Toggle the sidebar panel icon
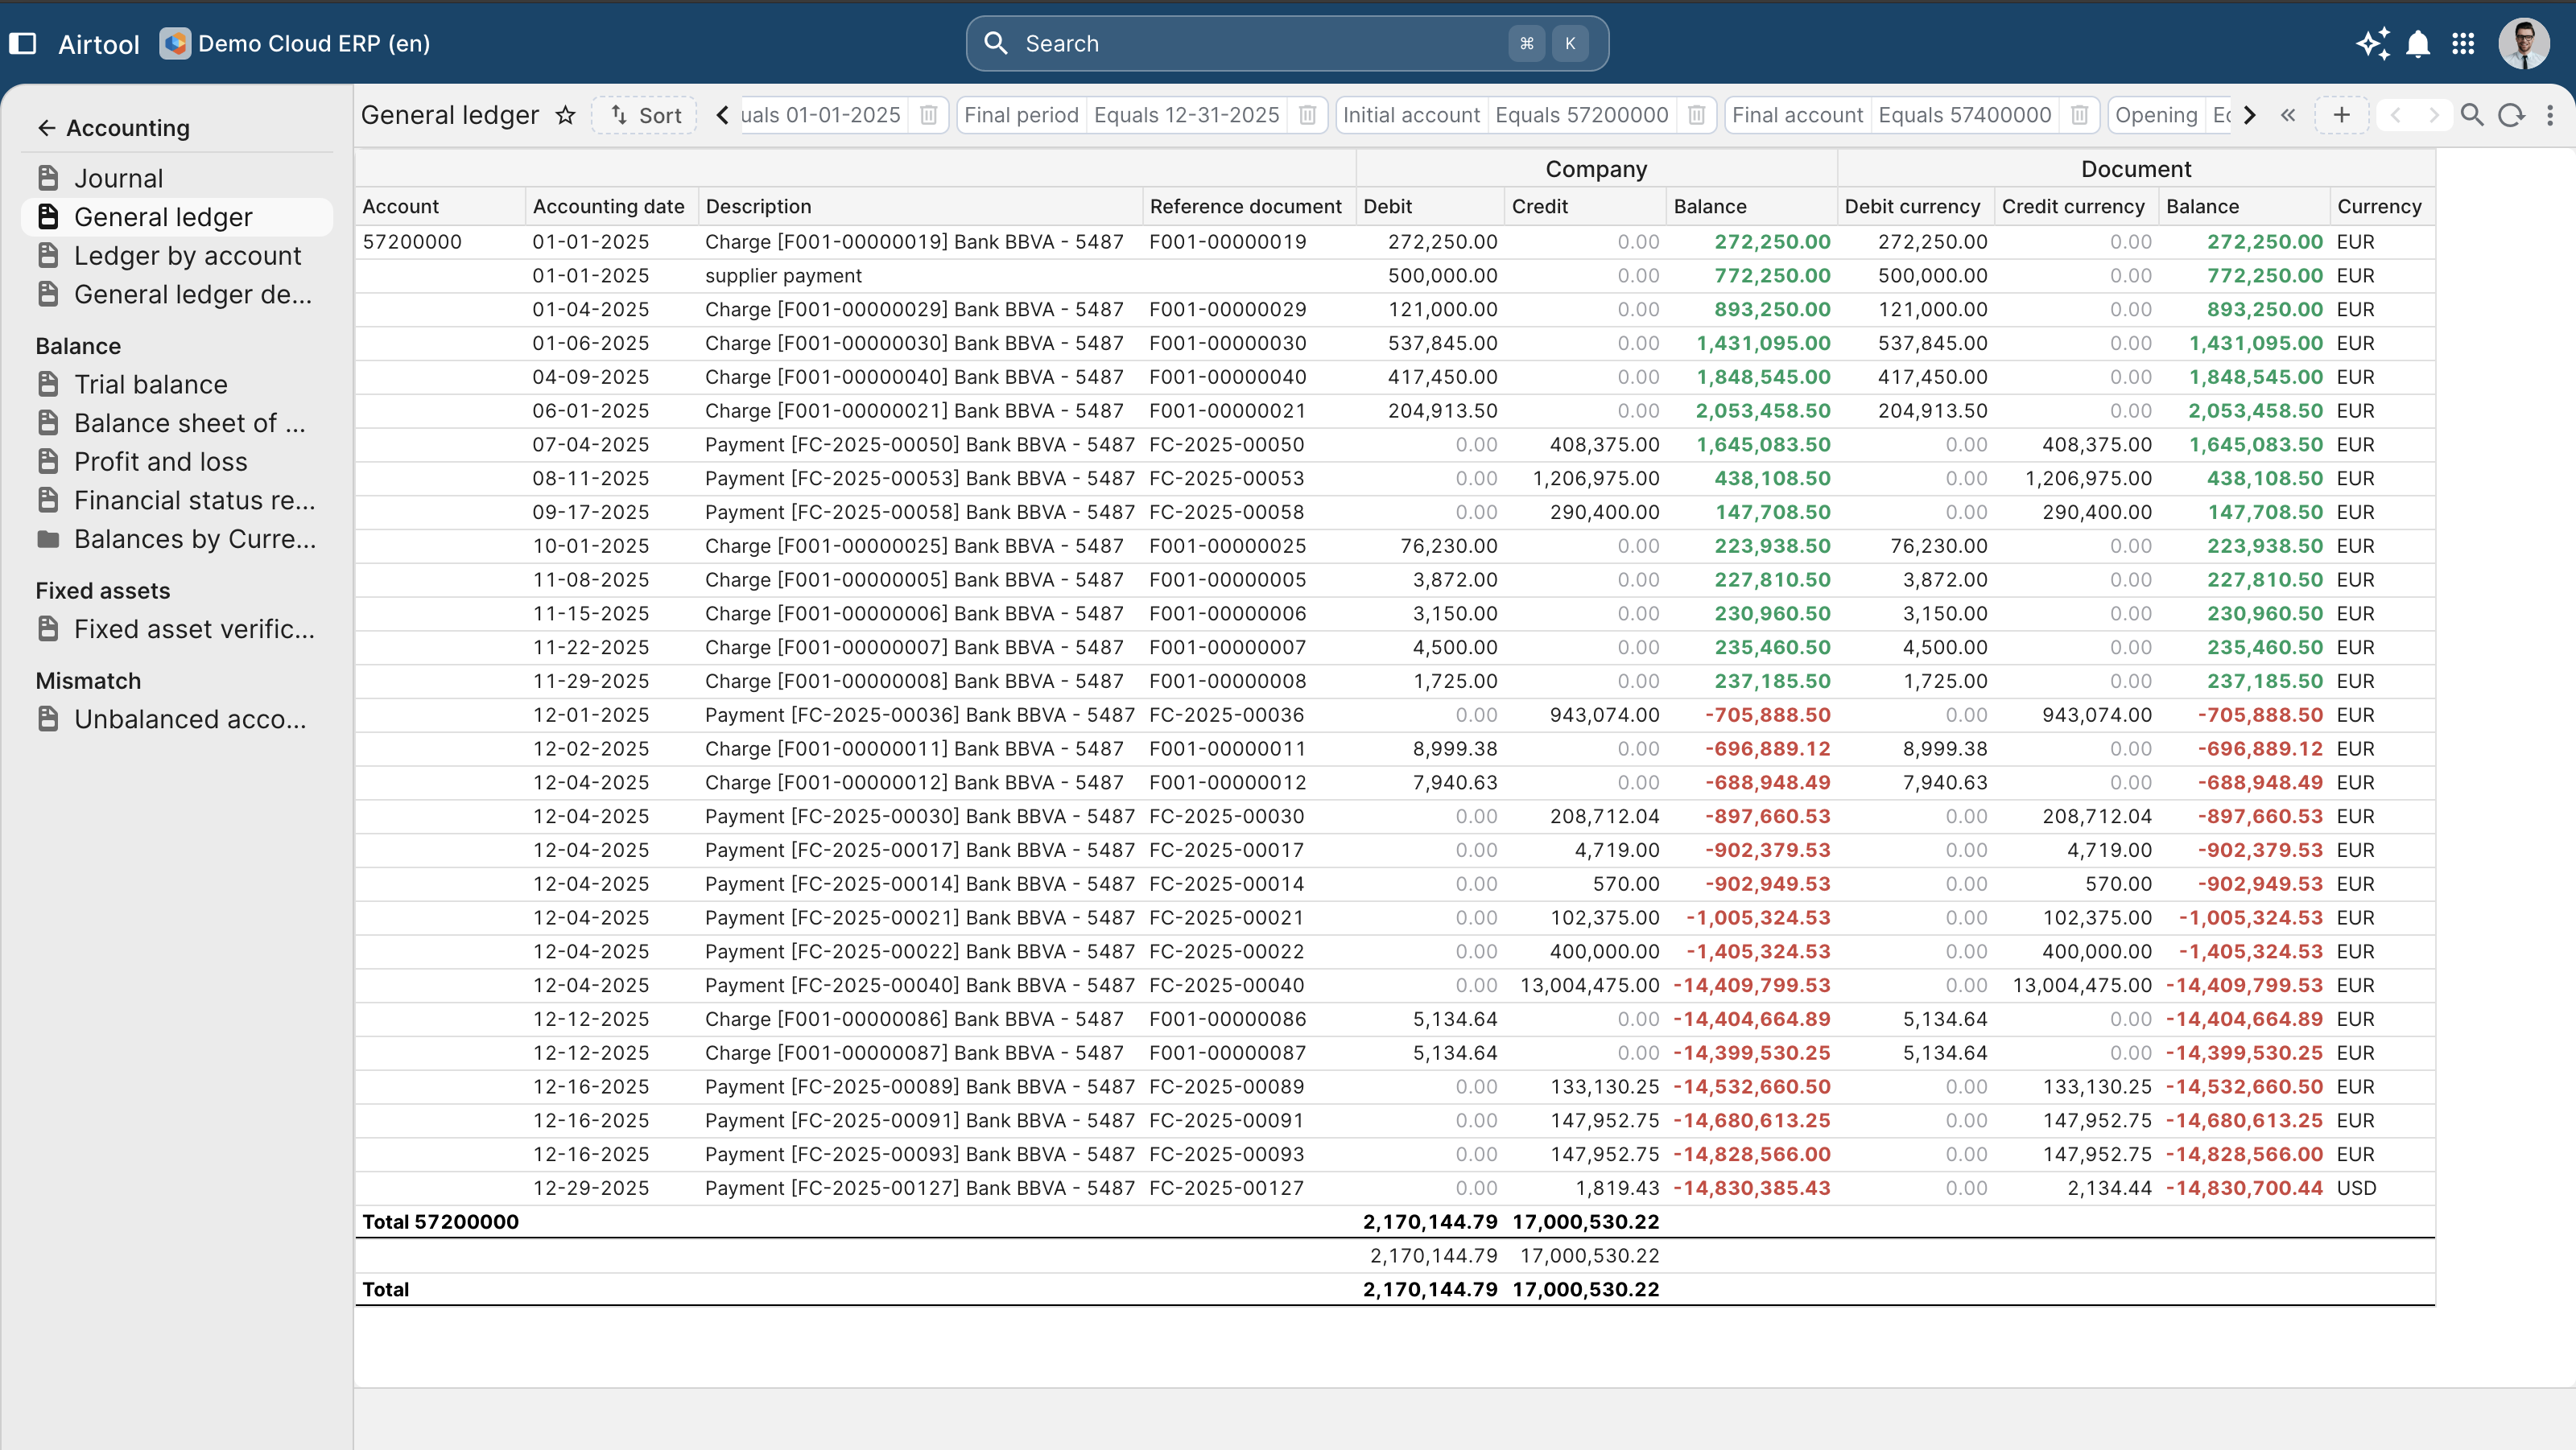This screenshot has width=2576, height=1450. (23, 44)
